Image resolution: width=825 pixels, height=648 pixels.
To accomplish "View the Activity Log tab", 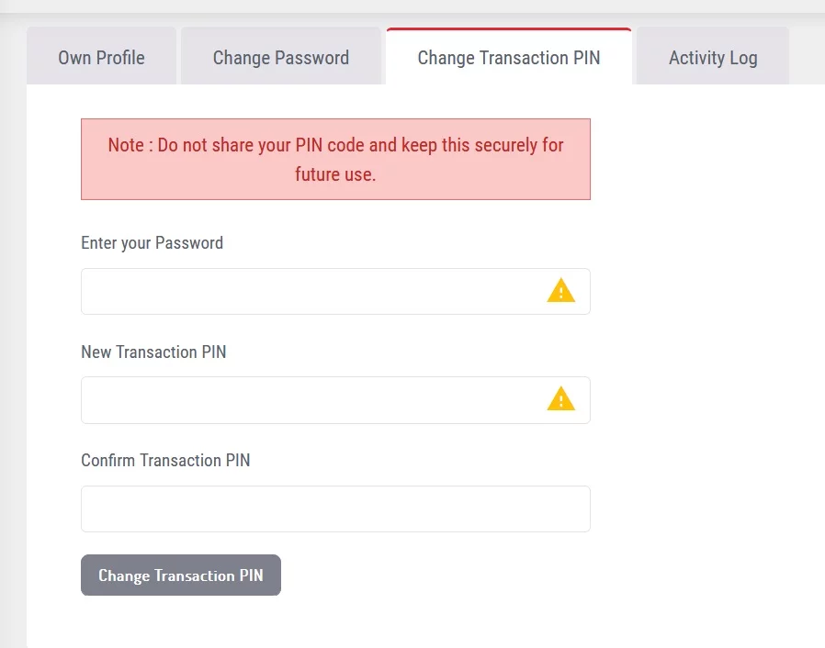I will [x=712, y=57].
